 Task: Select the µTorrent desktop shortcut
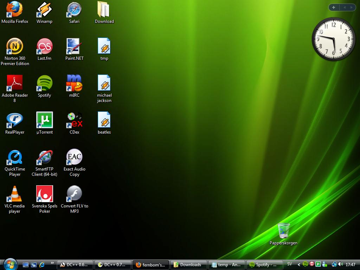point(44,123)
